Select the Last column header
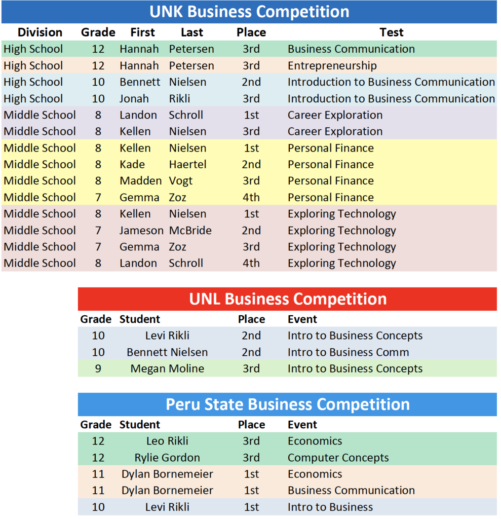 191,32
